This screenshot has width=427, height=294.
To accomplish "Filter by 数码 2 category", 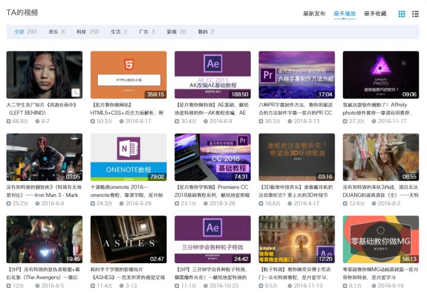I will tap(206, 32).
